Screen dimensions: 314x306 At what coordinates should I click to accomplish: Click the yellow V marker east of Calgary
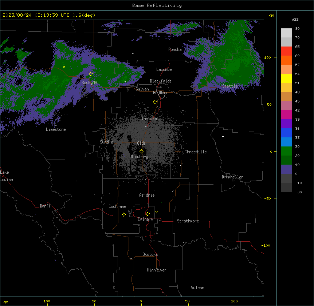(x=156, y=212)
